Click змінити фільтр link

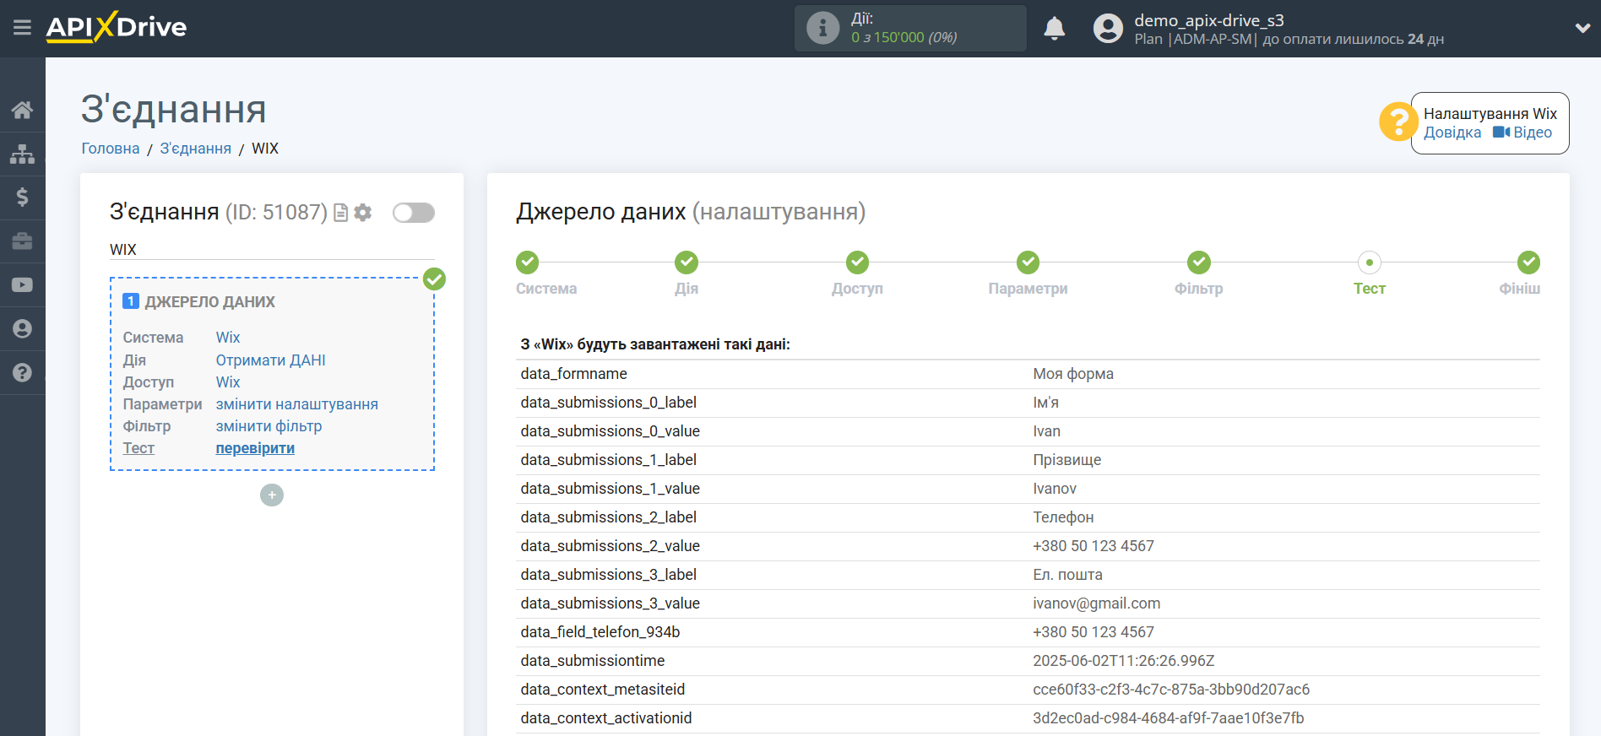pos(269,426)
